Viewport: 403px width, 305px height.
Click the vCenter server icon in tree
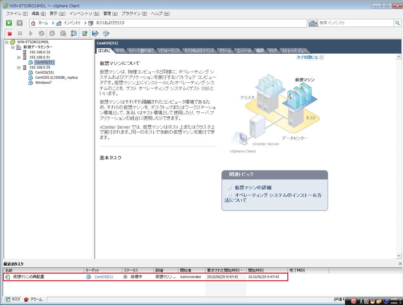click(13, 42)
